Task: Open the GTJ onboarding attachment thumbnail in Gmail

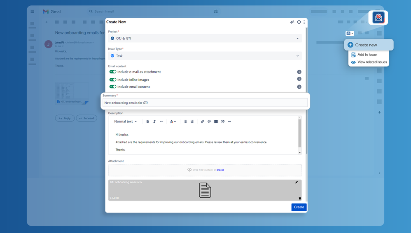Action: (72, 94)
